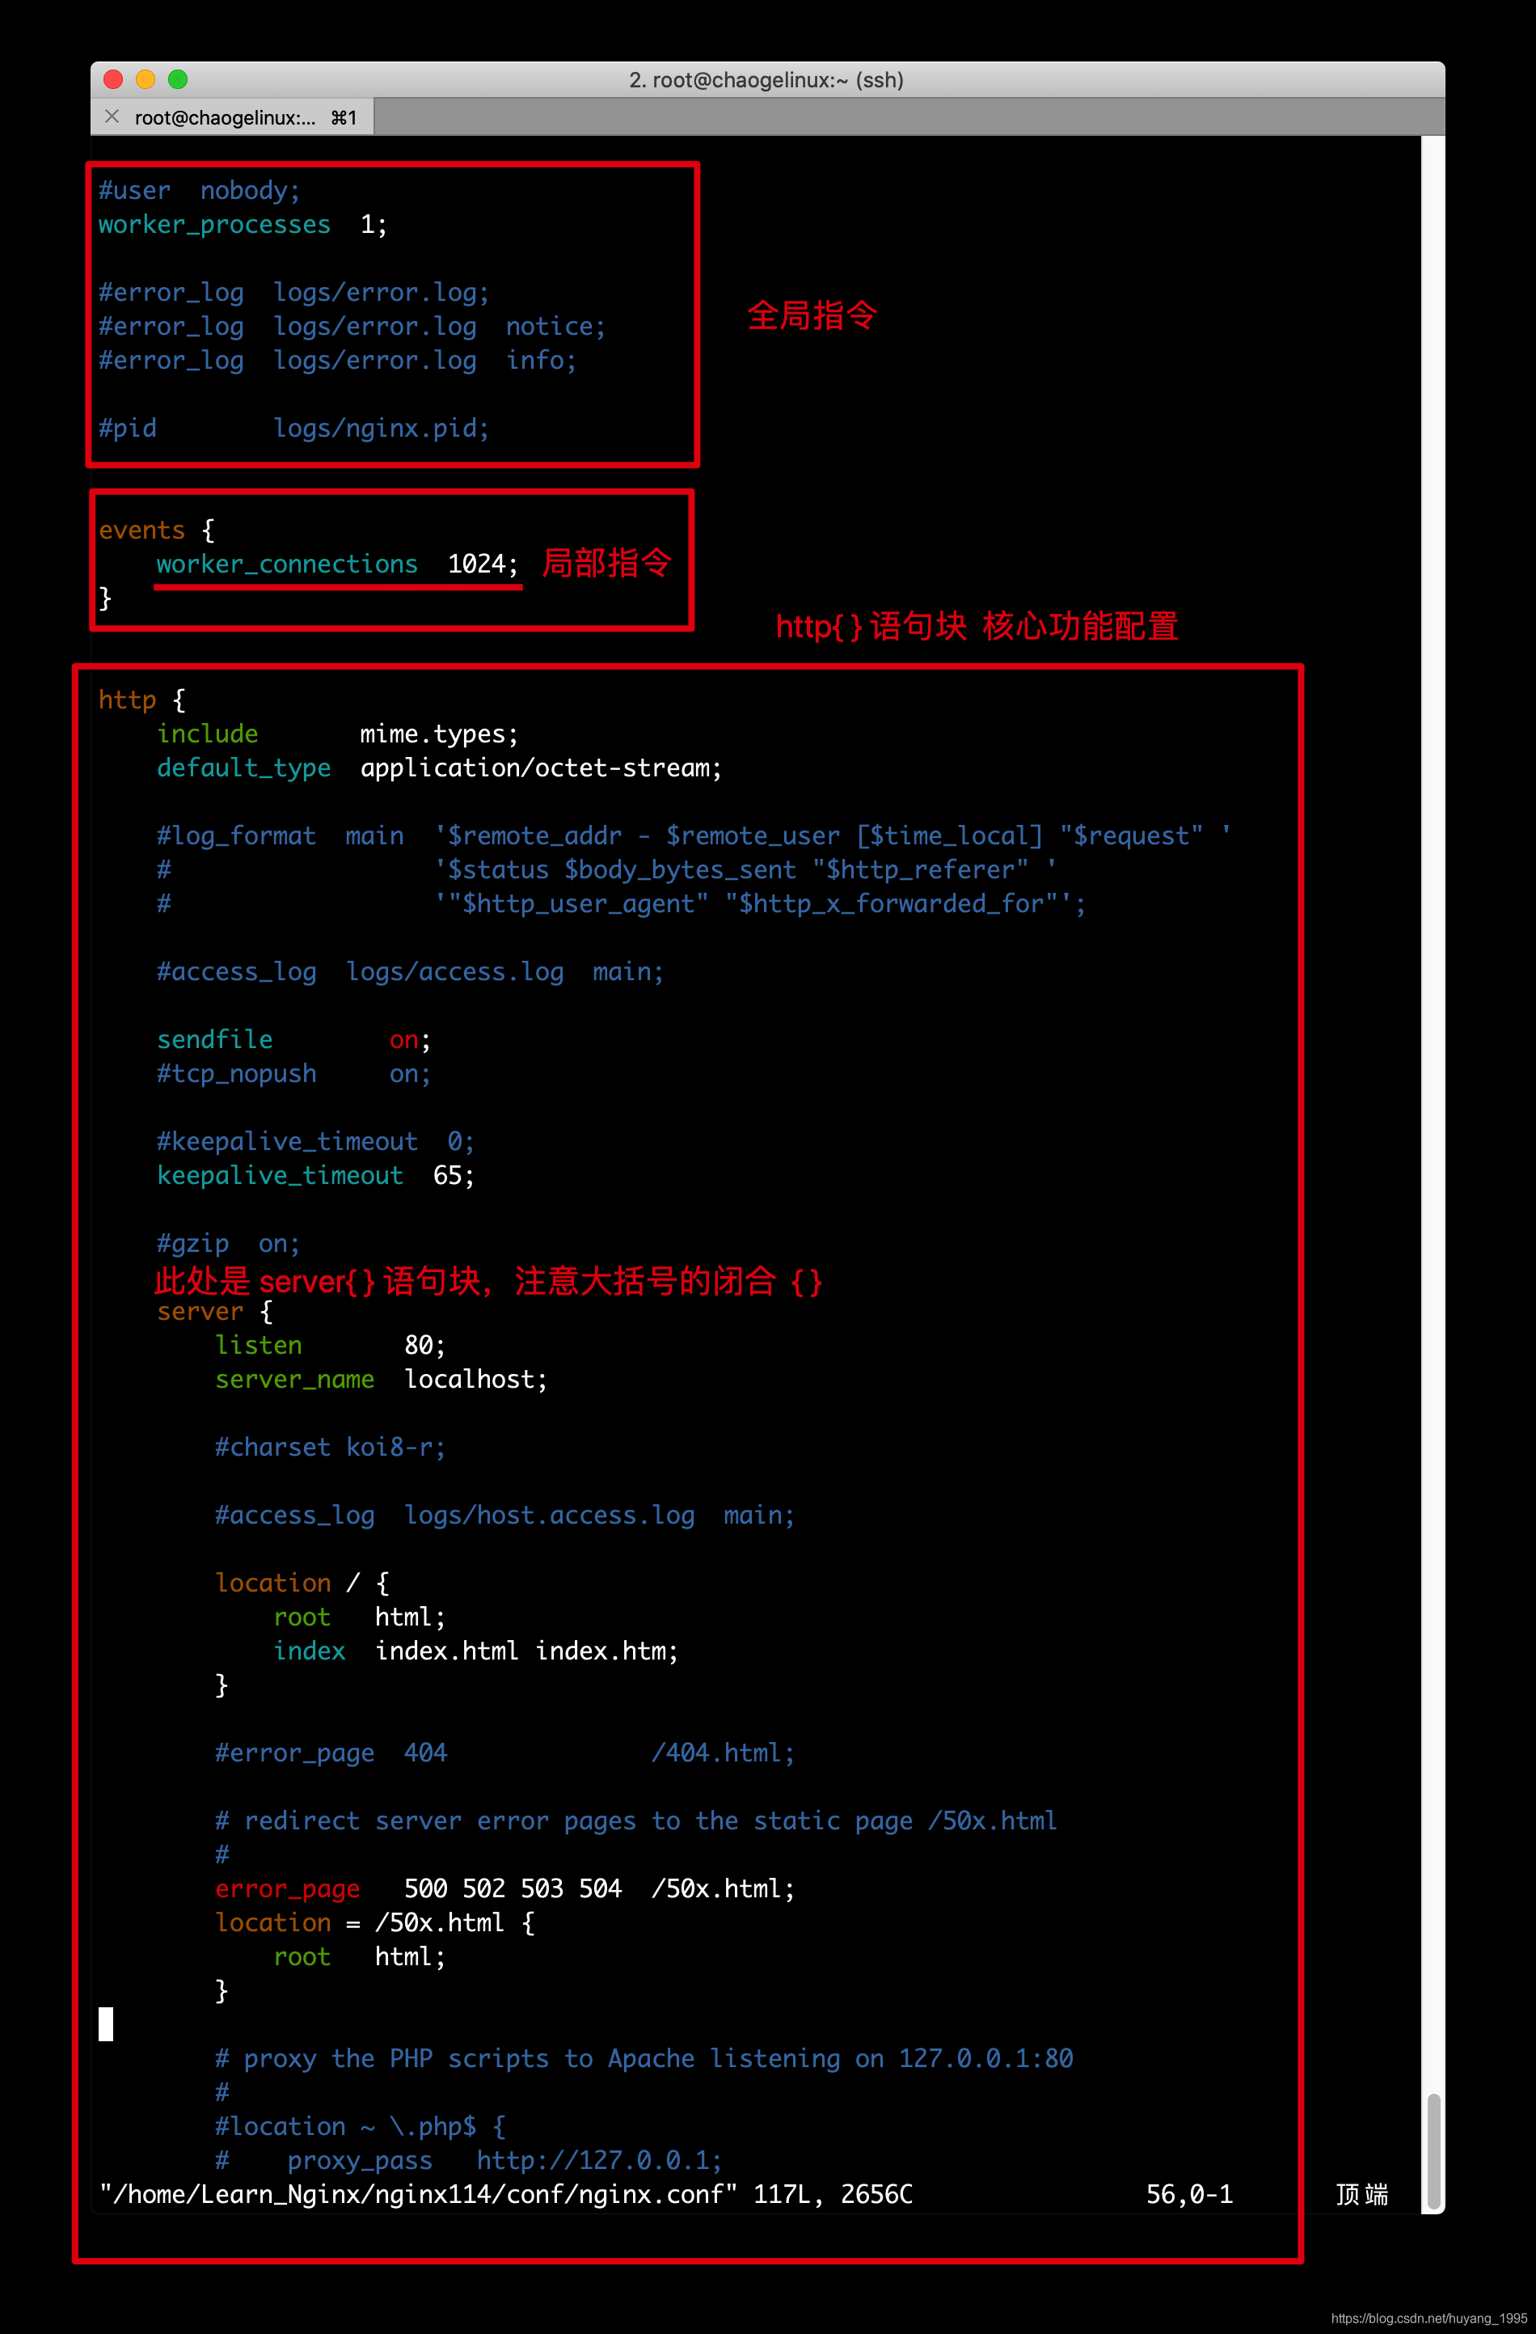
Task: Click the 'index' directive
Action: [310, 1651]
